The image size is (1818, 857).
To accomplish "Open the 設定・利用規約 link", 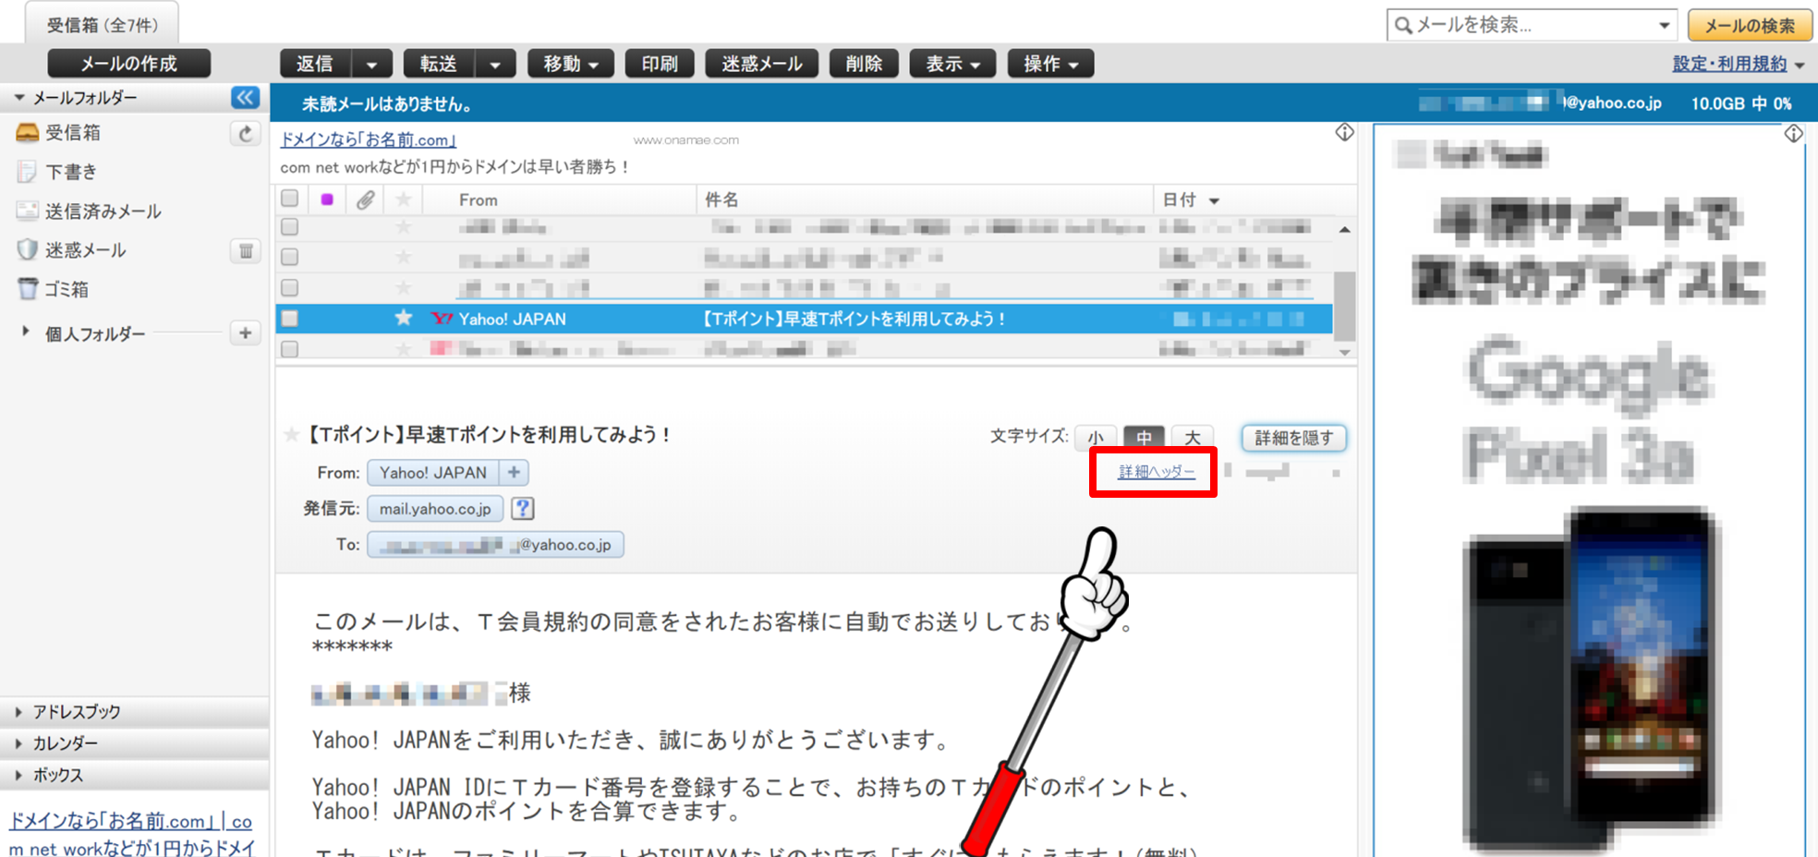I will pos(1729,64).
